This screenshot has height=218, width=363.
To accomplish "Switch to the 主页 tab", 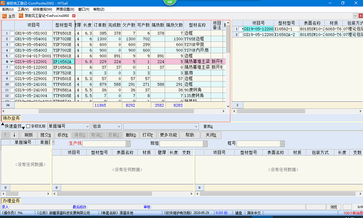I will [x=9, y=16].
